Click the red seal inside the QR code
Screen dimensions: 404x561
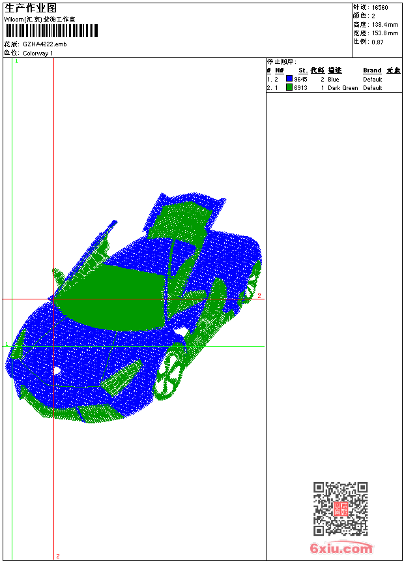[341, 509]
